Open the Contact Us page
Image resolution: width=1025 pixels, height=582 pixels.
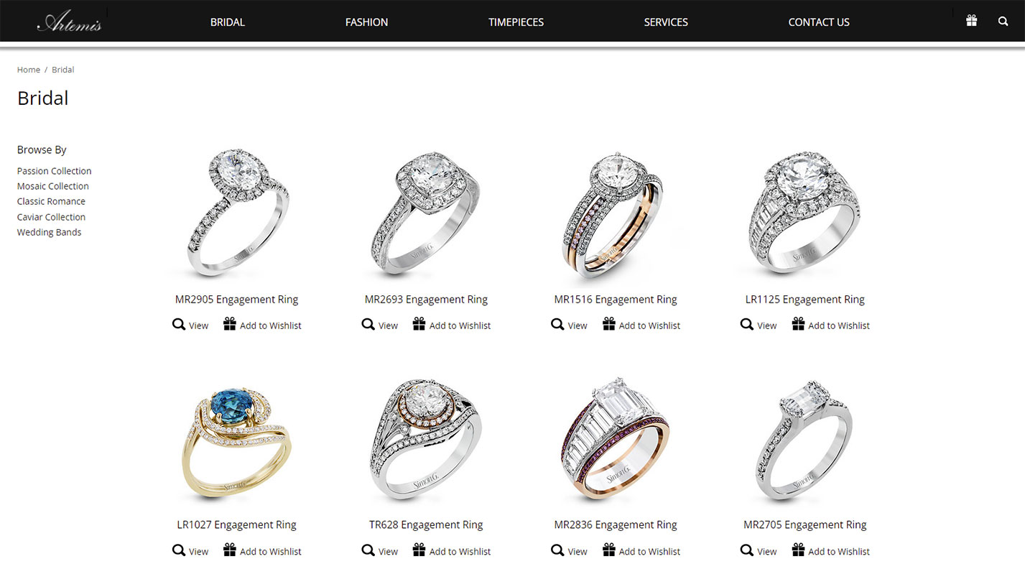point(819,22)
